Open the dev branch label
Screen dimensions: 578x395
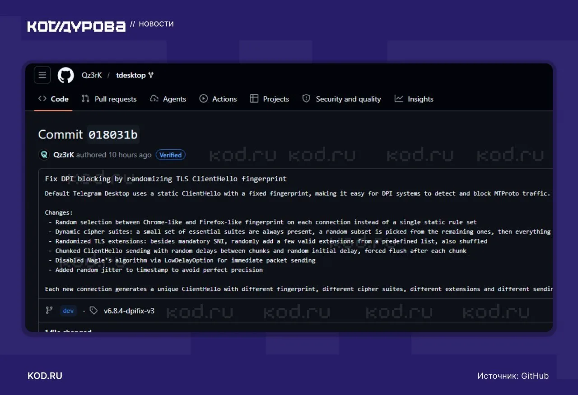(68, 310)
